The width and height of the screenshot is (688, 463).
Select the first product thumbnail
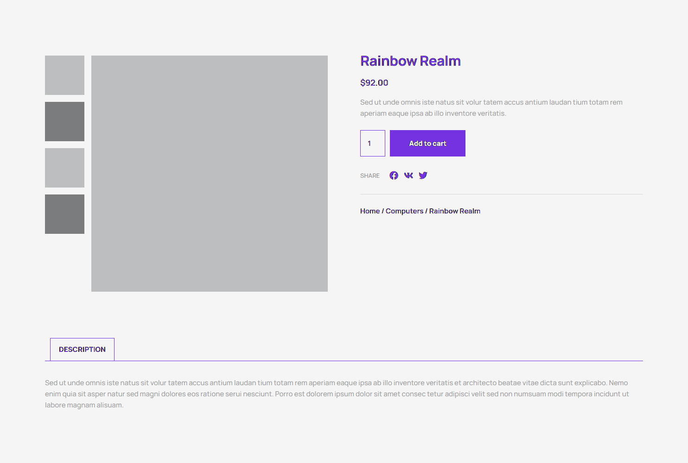[64, 75]
